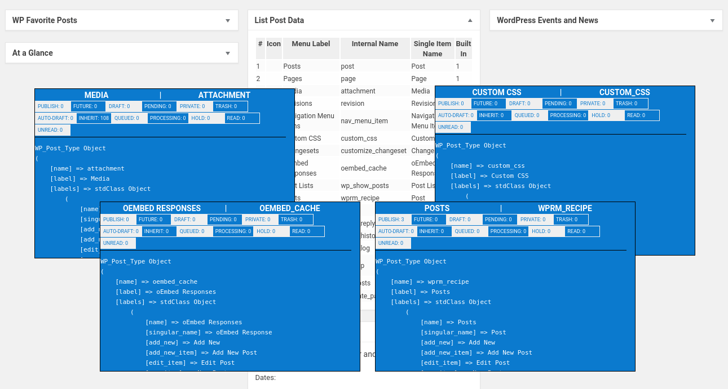Viewport: 728px width, 389px height.
Task: Select the 'post' internal name cell
Action: 375,66
